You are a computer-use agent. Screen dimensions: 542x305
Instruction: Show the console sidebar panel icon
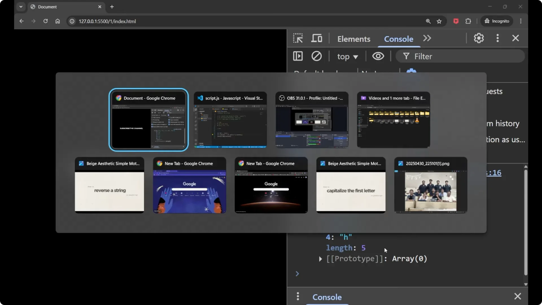tap(298, 56)
